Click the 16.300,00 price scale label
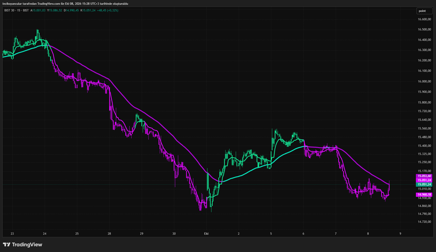Screen dimensions: 436x252 tap(424, 50)
